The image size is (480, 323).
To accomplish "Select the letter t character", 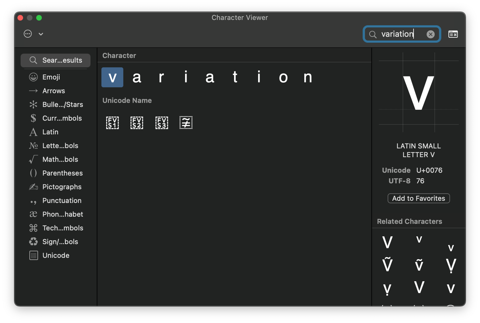I will coord(235,77).
